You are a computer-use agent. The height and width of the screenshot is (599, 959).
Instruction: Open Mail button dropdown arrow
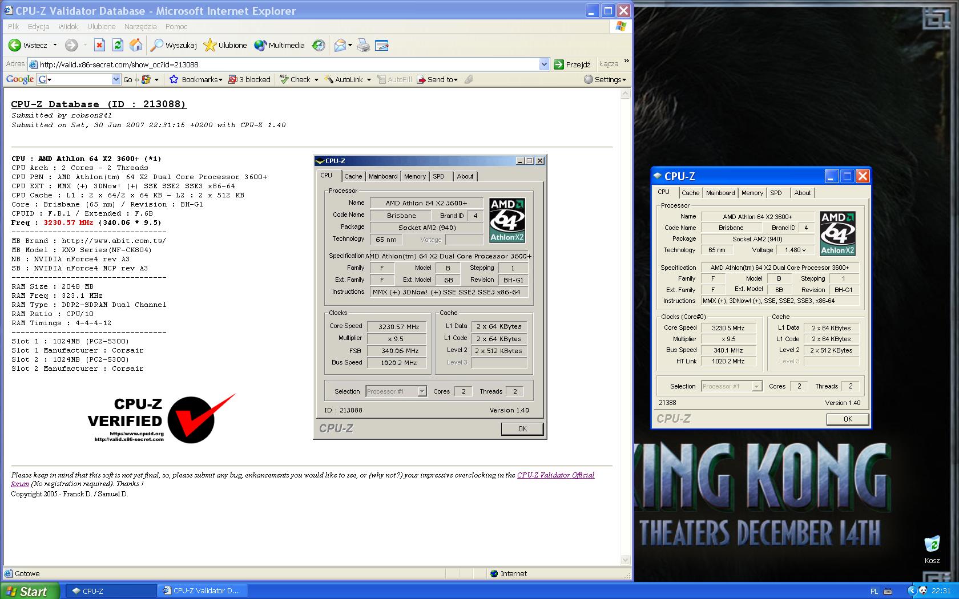350,45
